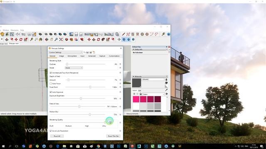Click the home In Model icon in Materials
This screenshot has height=149, width=266.
[140, 94]
